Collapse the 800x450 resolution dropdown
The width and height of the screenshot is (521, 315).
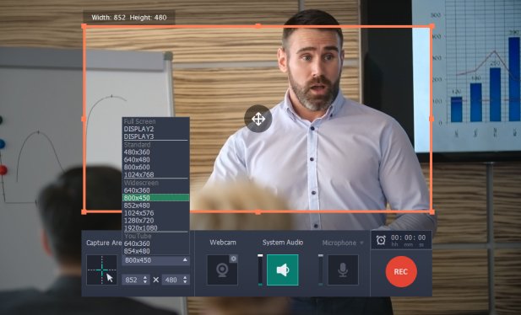(x=185, y=260)
